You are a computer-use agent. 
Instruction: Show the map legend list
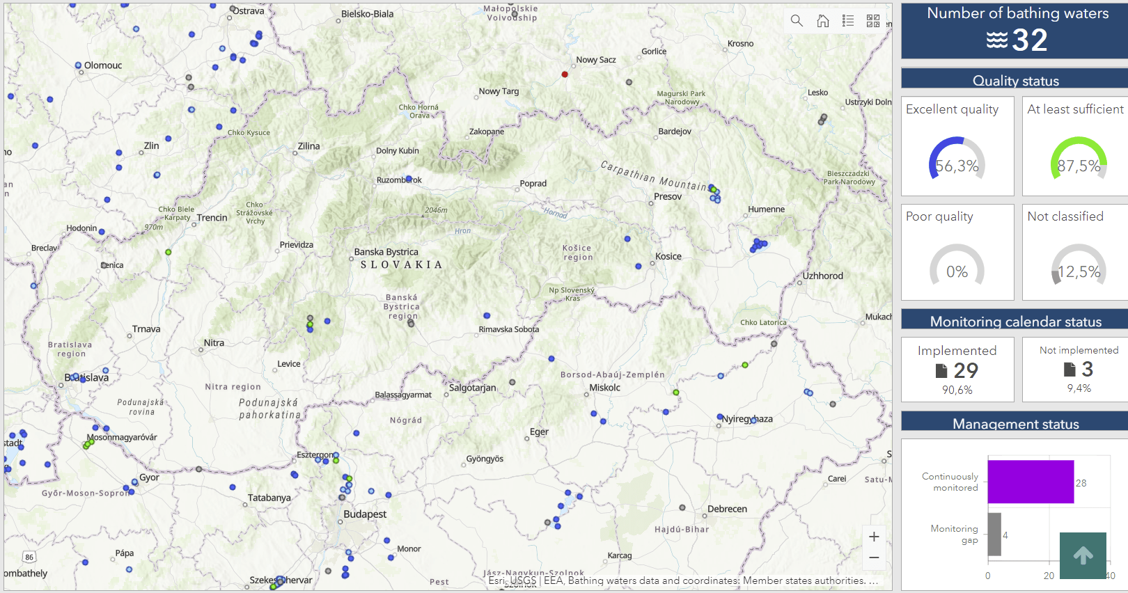[x=847, y=21]
